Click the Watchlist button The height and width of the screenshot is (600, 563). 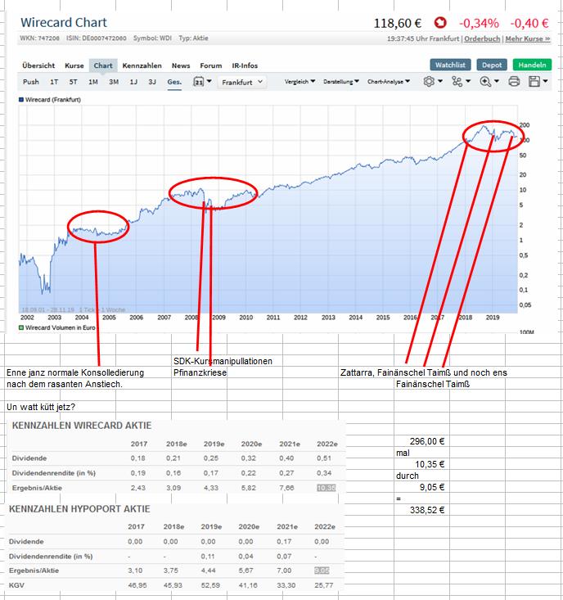pyautogui.click(x=450, y=65)
